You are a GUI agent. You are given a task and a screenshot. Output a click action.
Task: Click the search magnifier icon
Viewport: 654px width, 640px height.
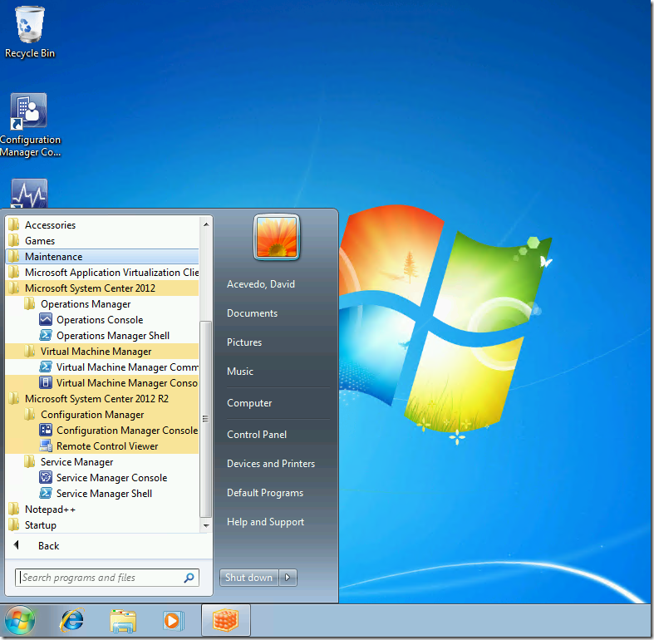pyautogui.click(x=189, y=578)
